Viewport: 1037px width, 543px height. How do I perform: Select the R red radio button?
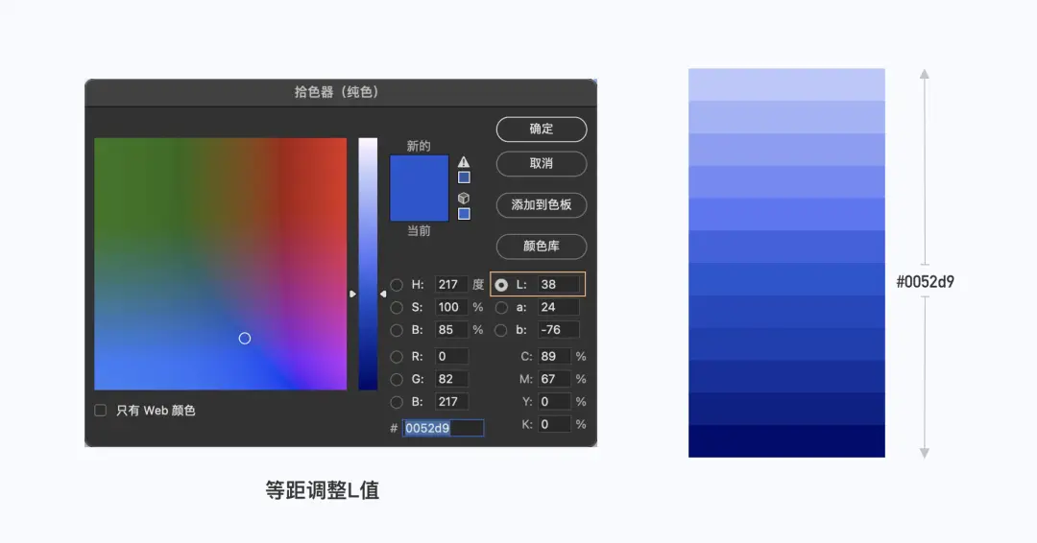(397, 357)
